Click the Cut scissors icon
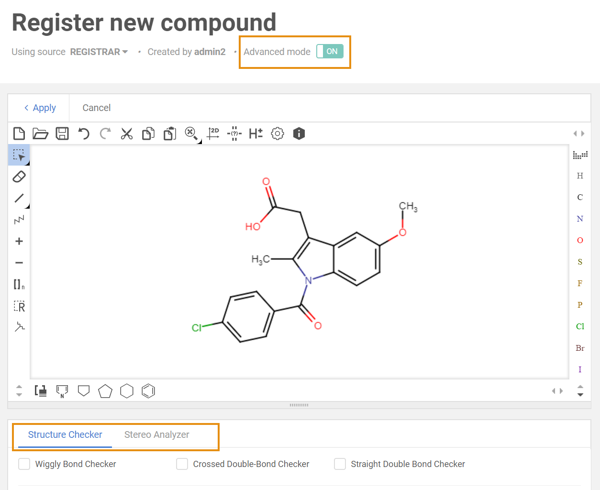Screen dimensions: 600x490 [x=126, y=134]
